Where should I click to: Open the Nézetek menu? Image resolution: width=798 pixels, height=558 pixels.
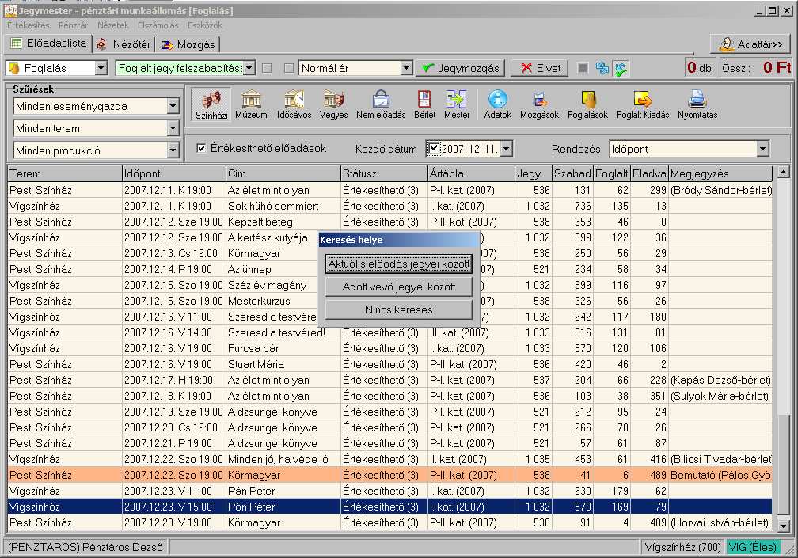pos(113,25)
